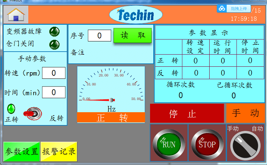Click the 序号 input field
This screenshot has height=165, width=267.
coord(99,36)
